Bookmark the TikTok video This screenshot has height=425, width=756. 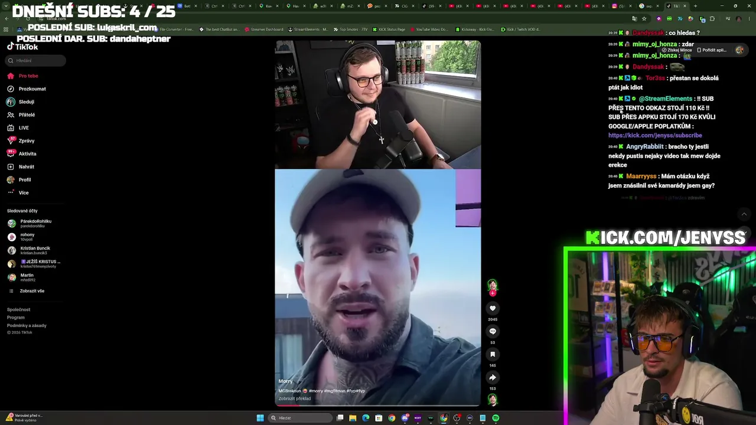coord(493,354)
